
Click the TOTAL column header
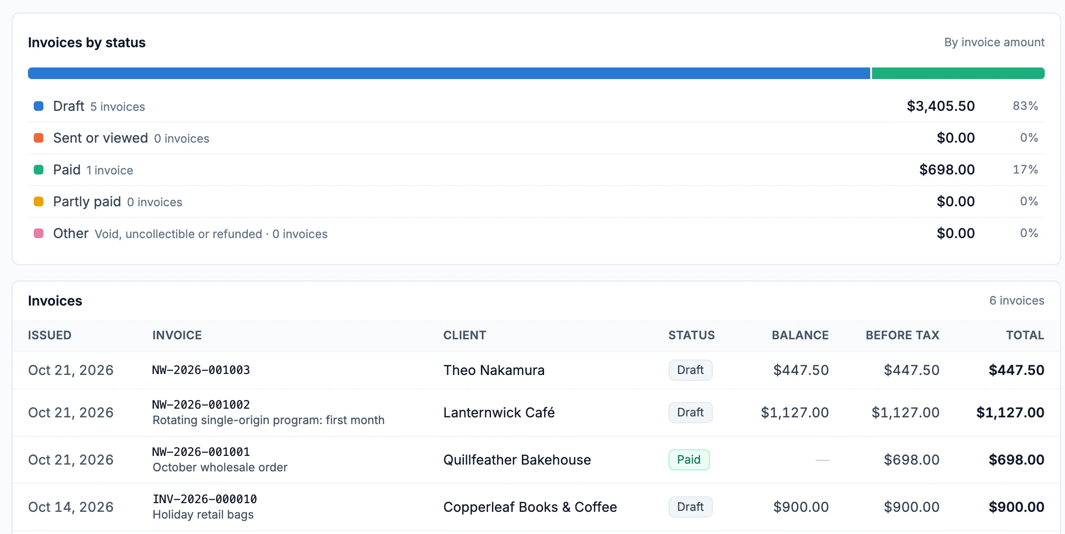pos(1025,335)
